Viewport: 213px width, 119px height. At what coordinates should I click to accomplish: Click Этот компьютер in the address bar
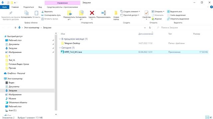pyautogui.click(x=32, y=28)
